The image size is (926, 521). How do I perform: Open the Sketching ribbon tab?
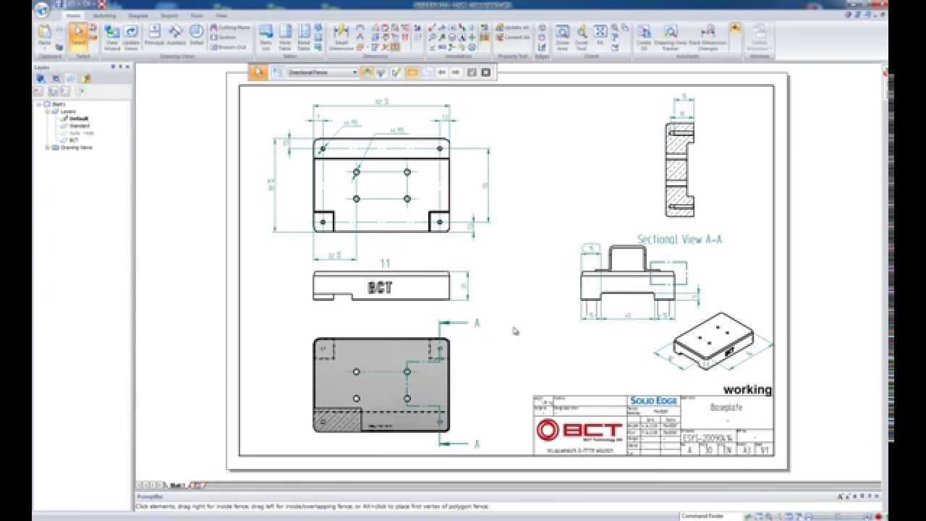tap(104, 15)
